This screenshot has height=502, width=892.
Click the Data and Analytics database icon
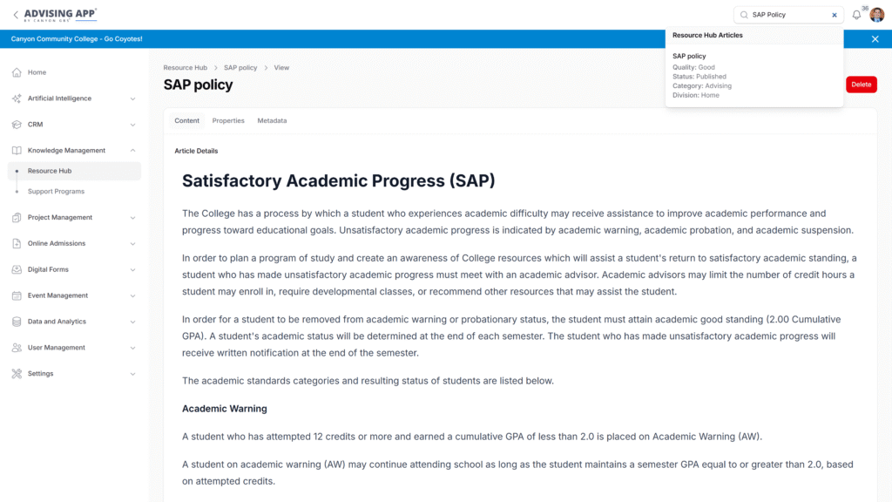coord(17,322)
